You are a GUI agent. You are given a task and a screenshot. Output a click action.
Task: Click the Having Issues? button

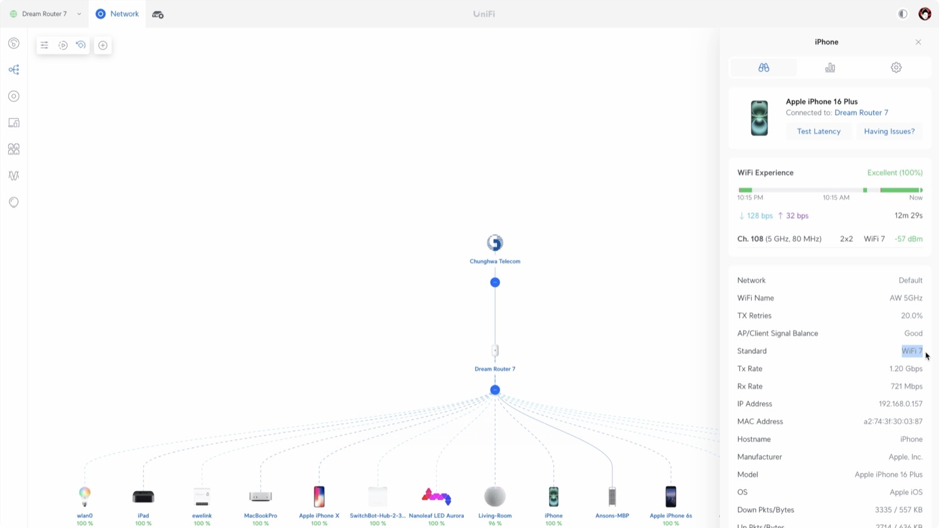(x=889, y=132)
